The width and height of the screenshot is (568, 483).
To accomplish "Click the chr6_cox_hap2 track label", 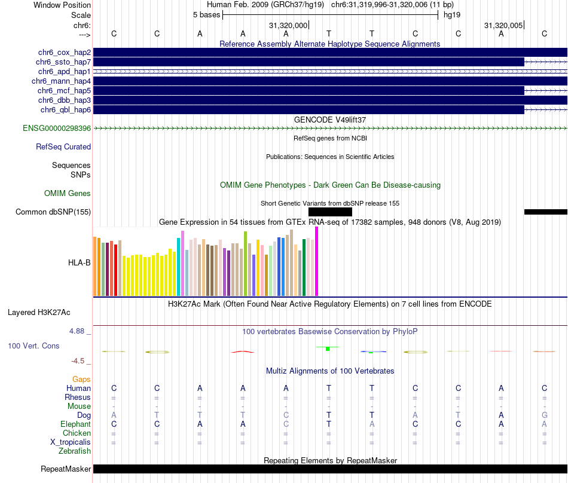I will tap(65, 53).
